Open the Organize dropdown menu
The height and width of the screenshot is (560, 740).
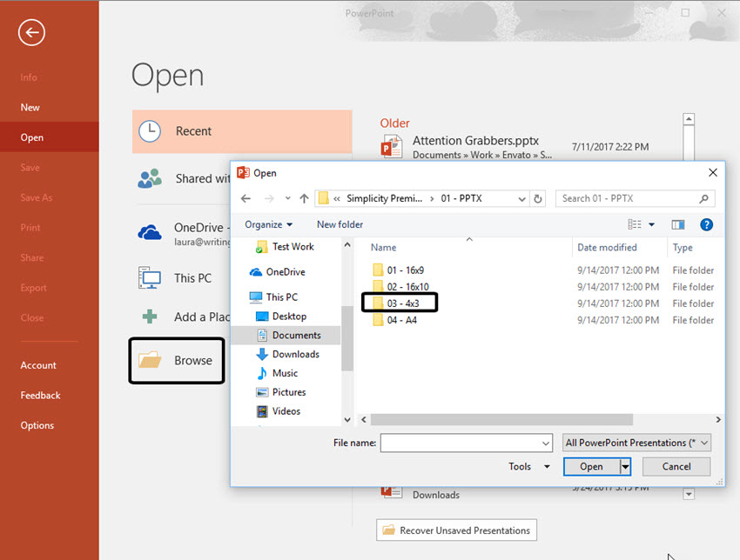pyautogui.click(x=268, y=223)
